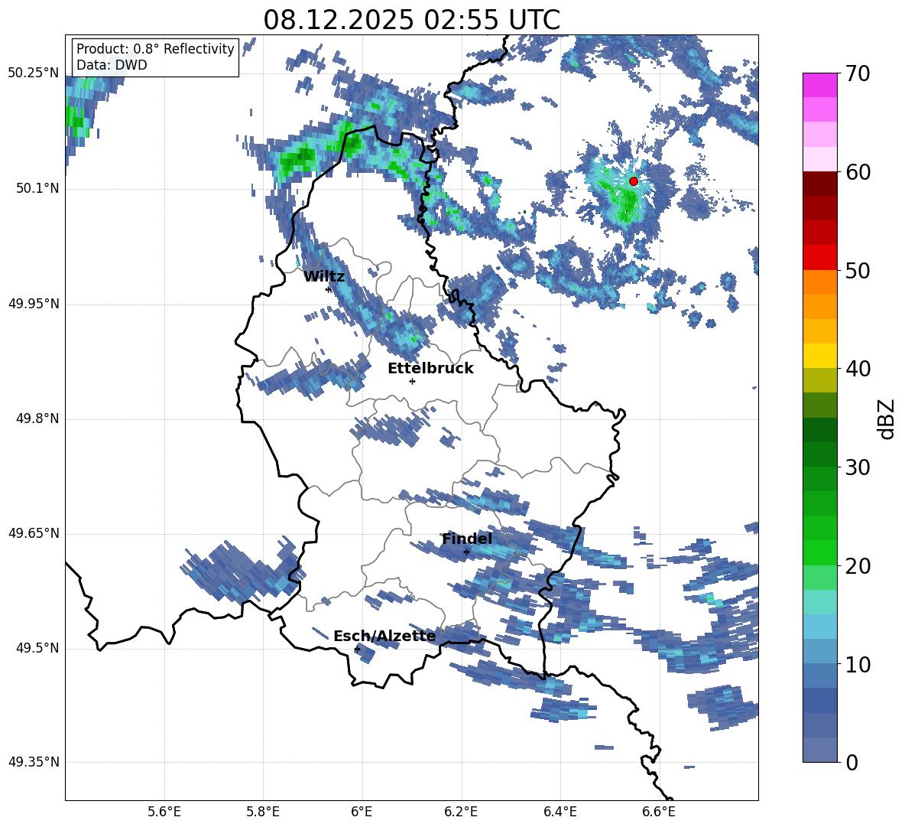Image resolution: width=905 pixels, height=827 pixels.
Task: Click the 70 value on colorbar
Action: (x=858, y=73)
